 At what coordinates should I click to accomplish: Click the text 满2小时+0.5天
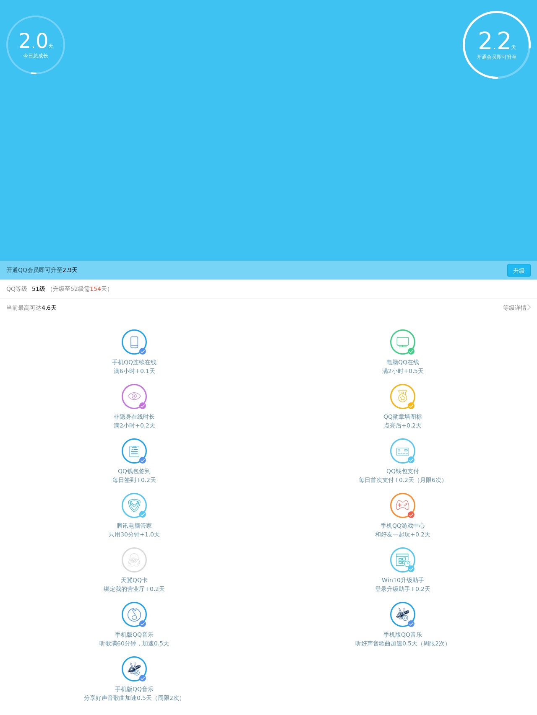coord(403,371)
